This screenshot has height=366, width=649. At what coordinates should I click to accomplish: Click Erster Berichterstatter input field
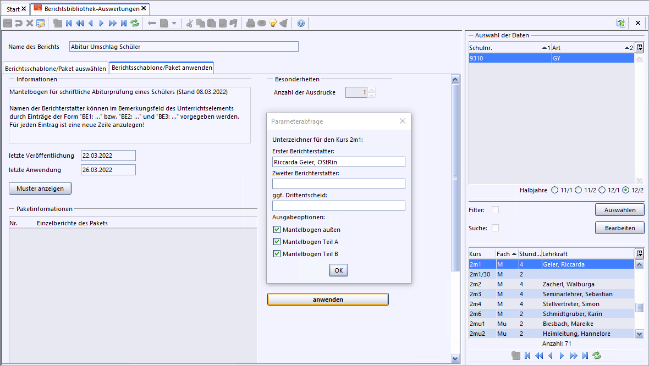[339, 162]
